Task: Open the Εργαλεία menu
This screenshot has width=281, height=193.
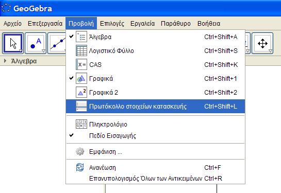Action: 142,24
